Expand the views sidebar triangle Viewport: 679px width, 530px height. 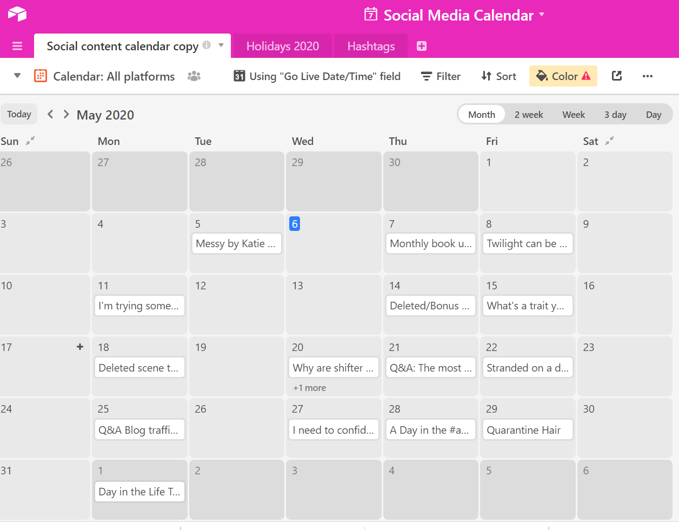pyautogui.click(x=17, y=76)
